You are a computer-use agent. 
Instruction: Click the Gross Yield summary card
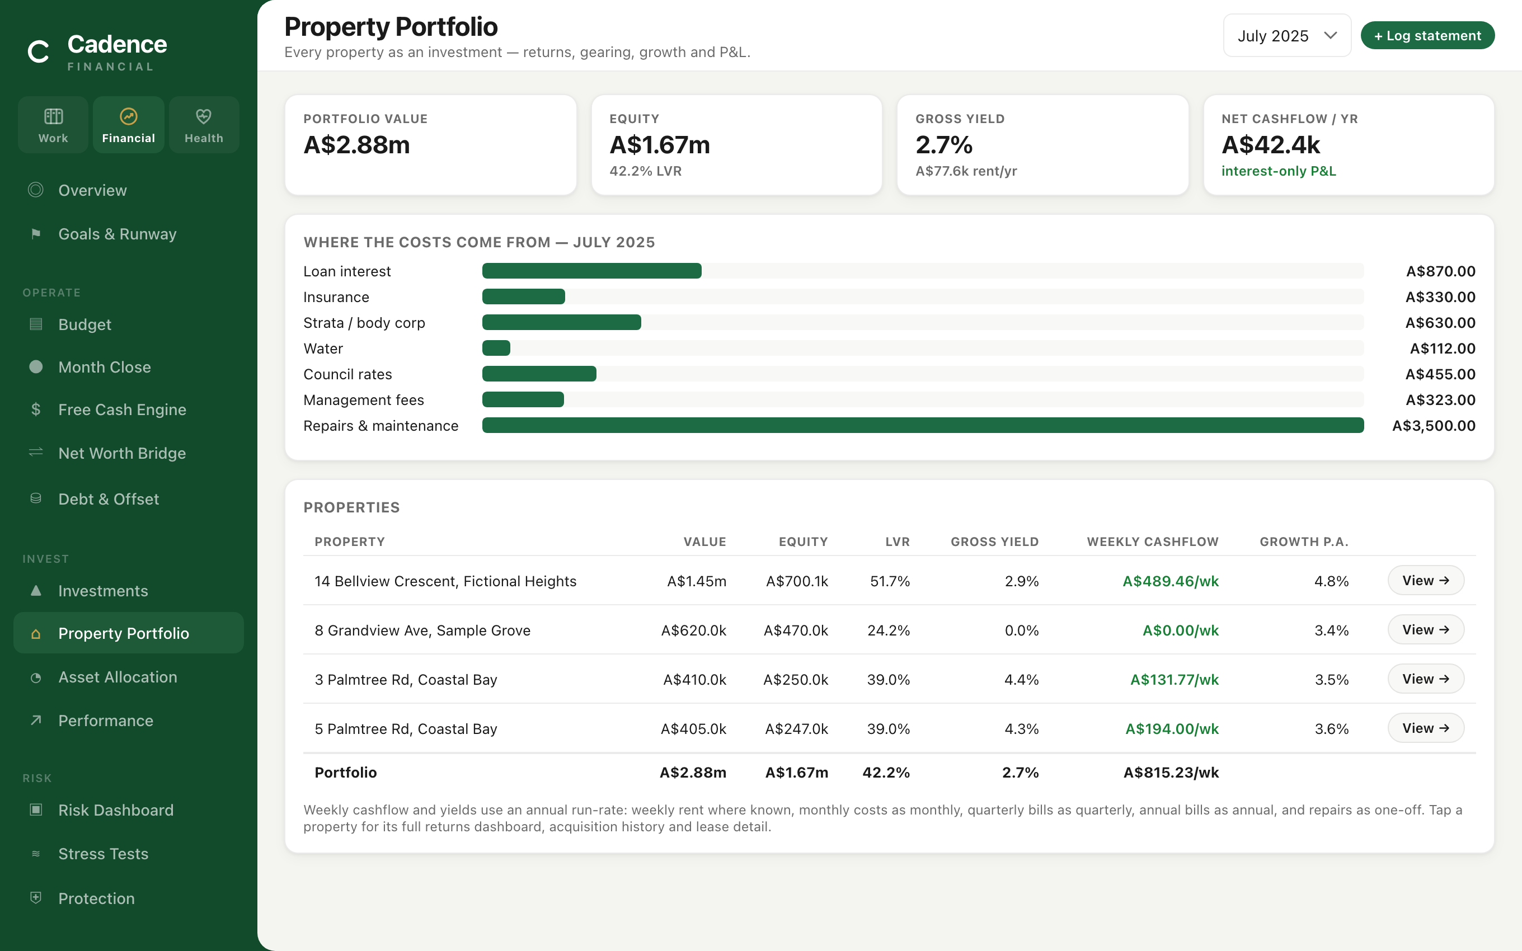click(1042, 145)
